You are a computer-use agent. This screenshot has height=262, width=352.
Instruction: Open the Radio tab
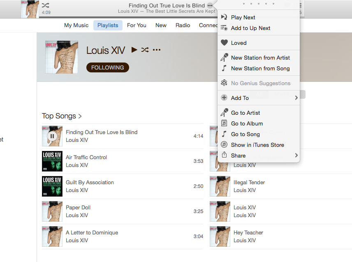coord(183,25)
